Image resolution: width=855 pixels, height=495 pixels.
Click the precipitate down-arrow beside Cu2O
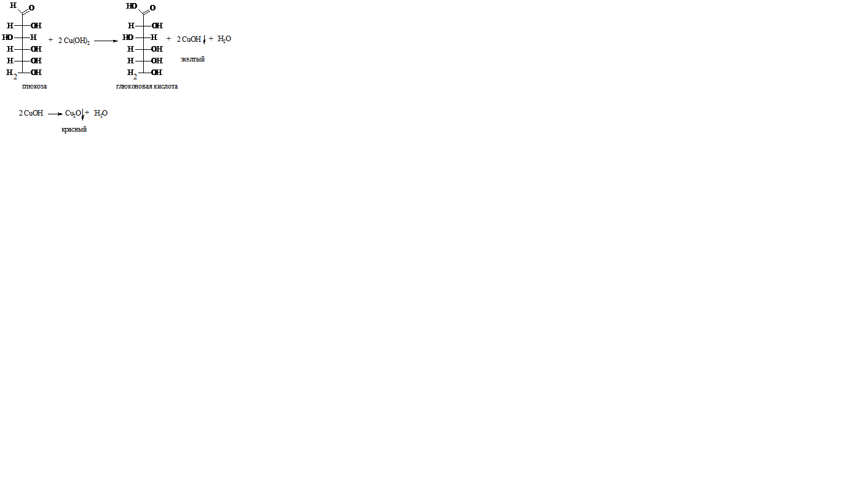click(x=83, y=114)
